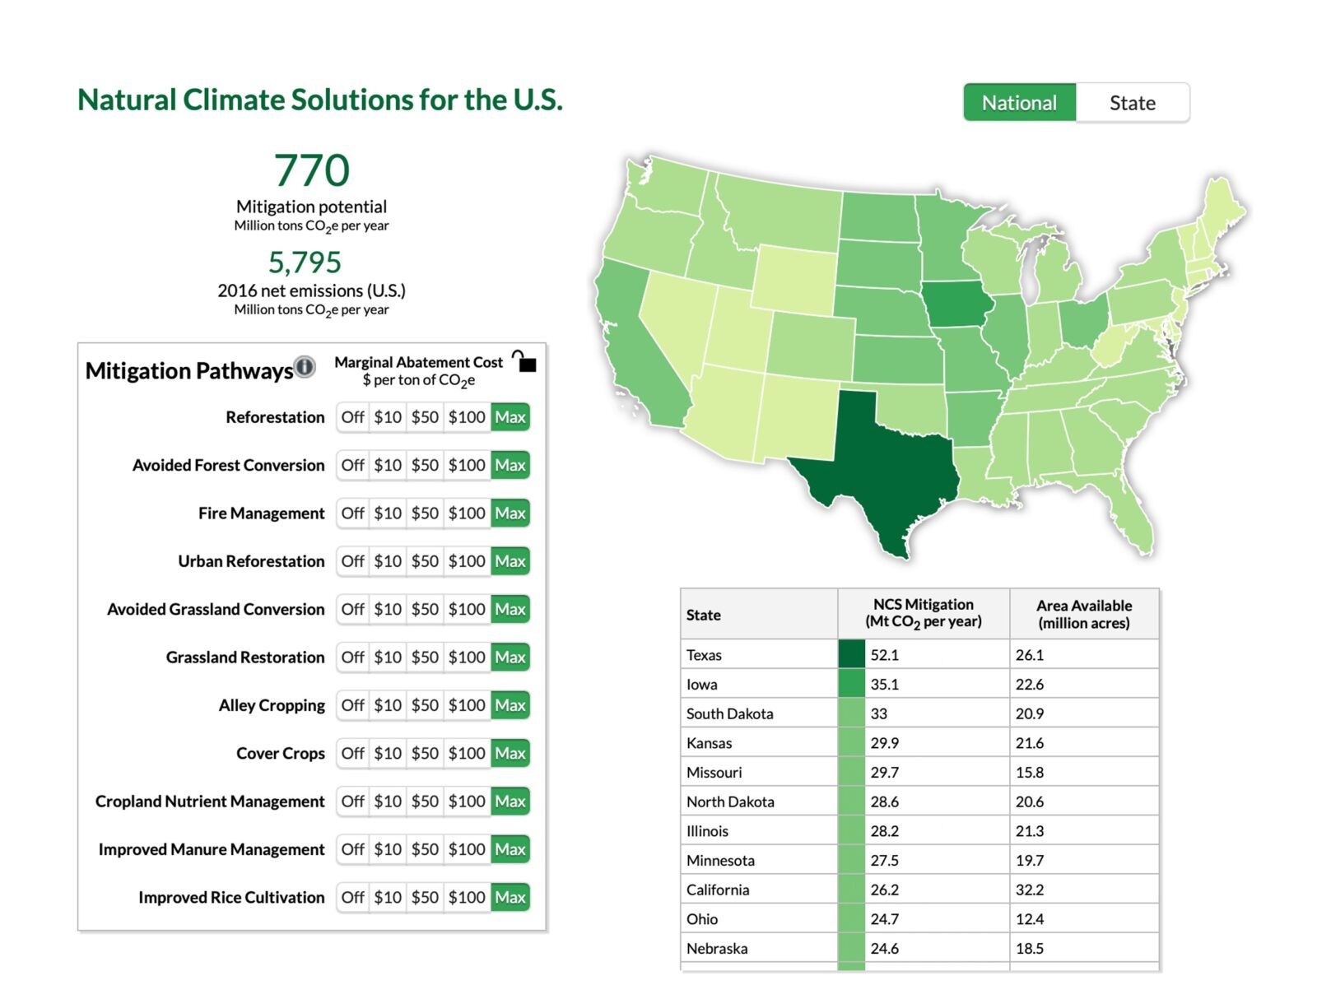
Task: Choose $100 for Urban Reforestation
Action: pos(467,561)
